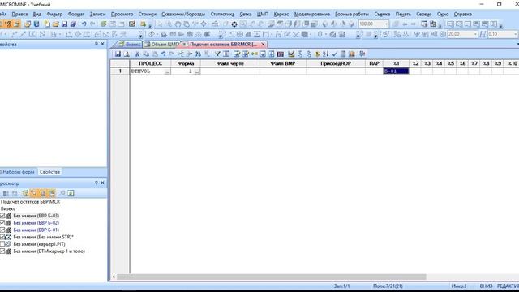This screenshot has height=292, width=519.
Task: Select row 1 via its row number header
Action: click(x=120, y=71)
